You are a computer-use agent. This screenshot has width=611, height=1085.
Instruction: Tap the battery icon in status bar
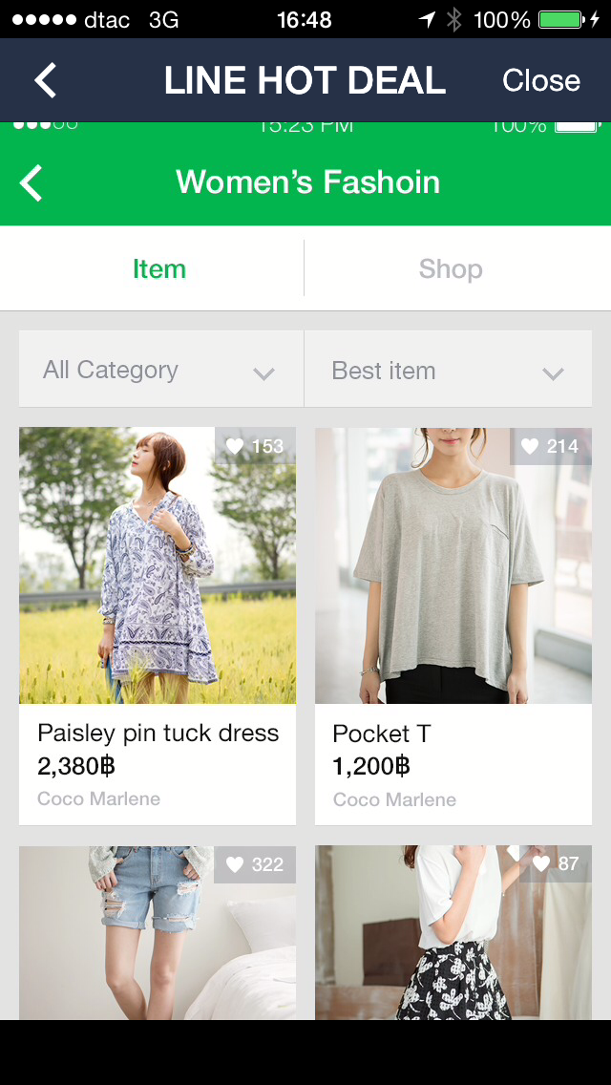(x=561, y=19)
